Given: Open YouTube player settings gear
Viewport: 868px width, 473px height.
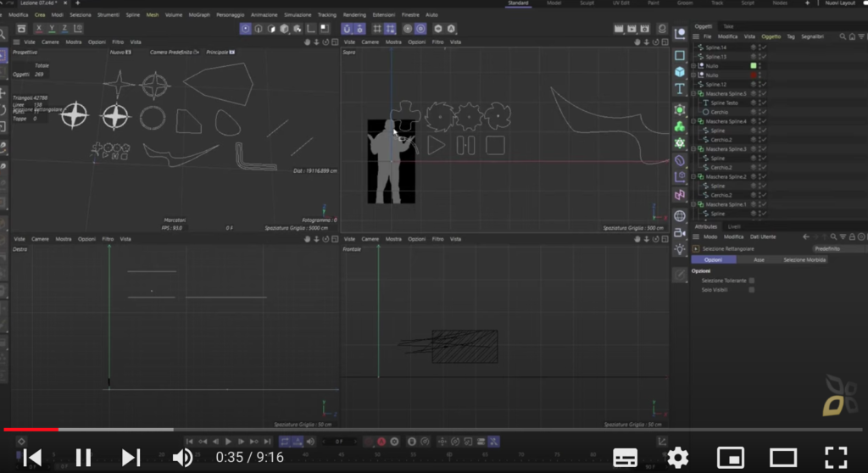Looking at the screenshot, I should (x=677, y=458).
